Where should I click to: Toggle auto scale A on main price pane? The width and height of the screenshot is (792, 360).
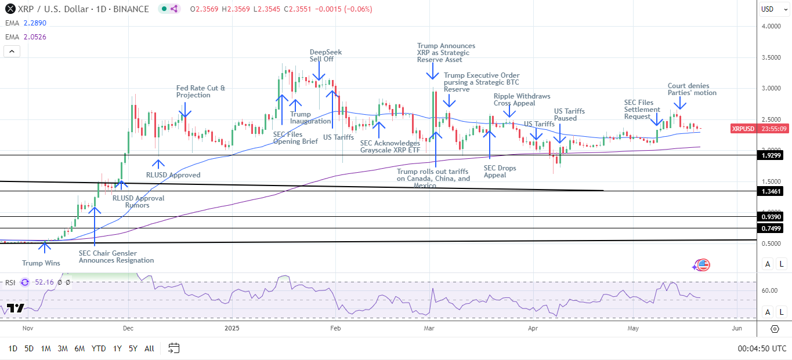[768, 264]
